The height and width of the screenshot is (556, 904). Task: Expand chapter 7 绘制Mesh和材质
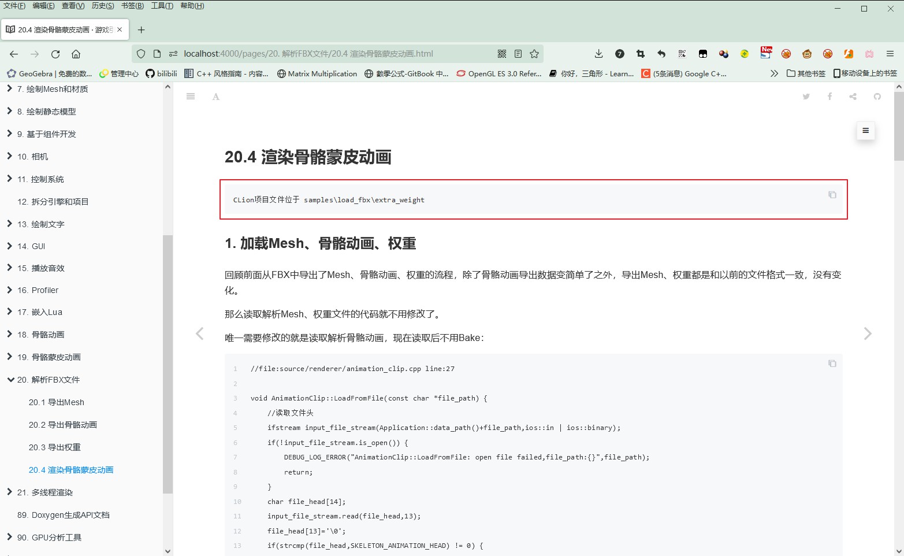tap(9, 89)
